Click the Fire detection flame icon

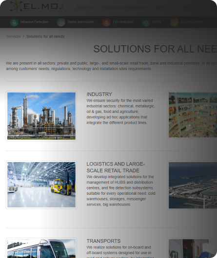[x=106, y=22]
